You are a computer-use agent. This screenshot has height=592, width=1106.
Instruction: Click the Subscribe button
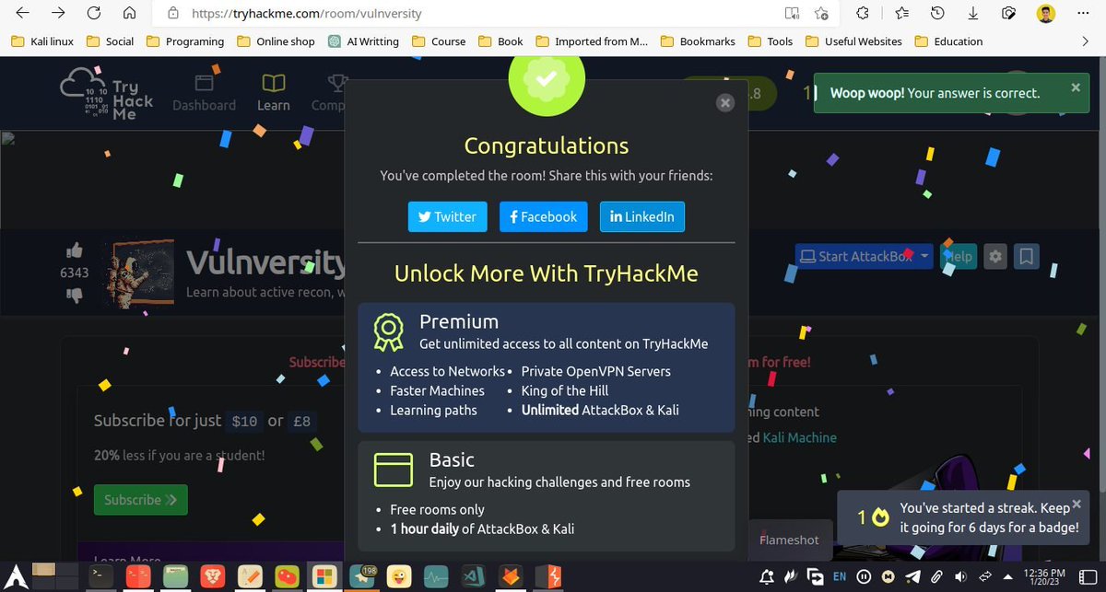[140, 499]
